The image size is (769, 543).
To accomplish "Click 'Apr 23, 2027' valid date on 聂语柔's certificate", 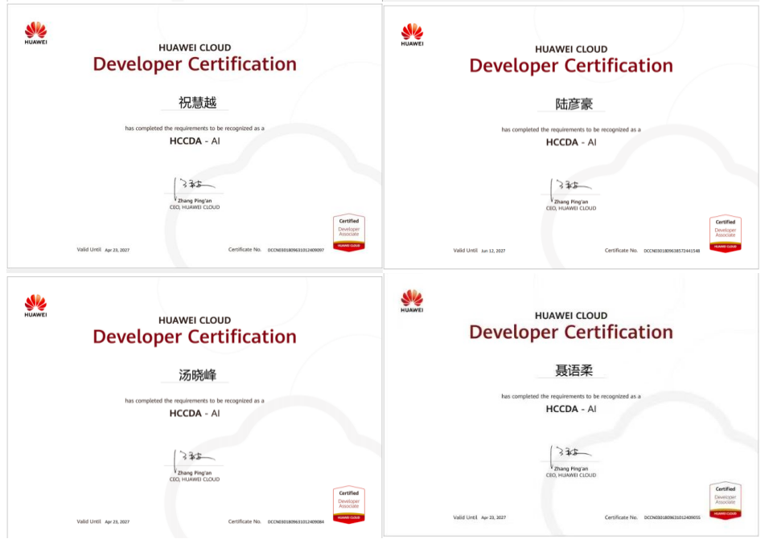I will (493, 517).
